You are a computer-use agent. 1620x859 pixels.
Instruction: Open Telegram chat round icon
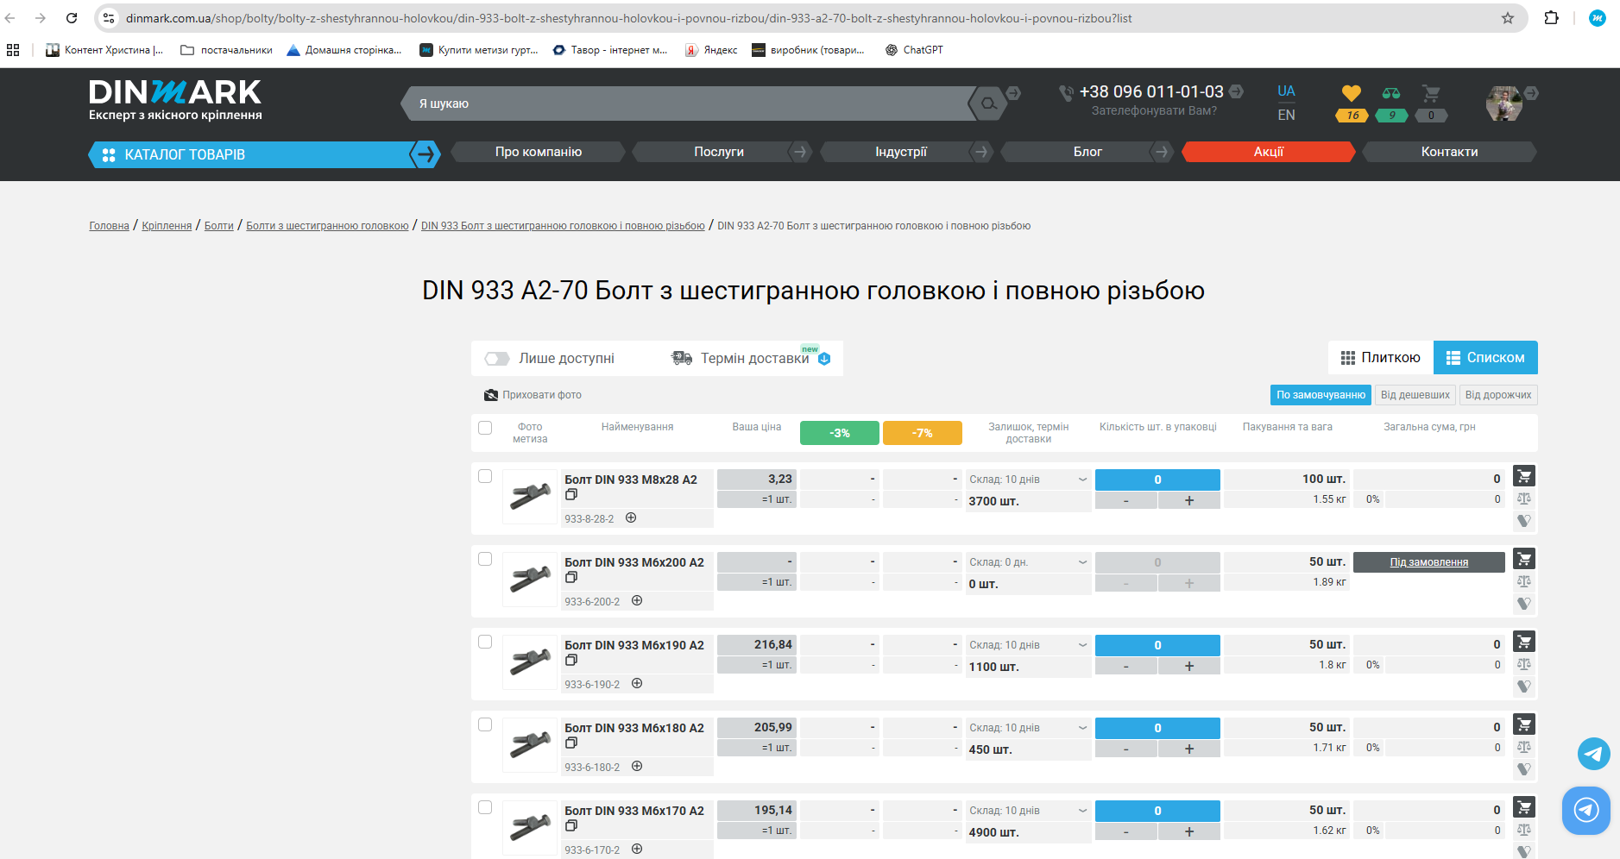point(1594,754)
